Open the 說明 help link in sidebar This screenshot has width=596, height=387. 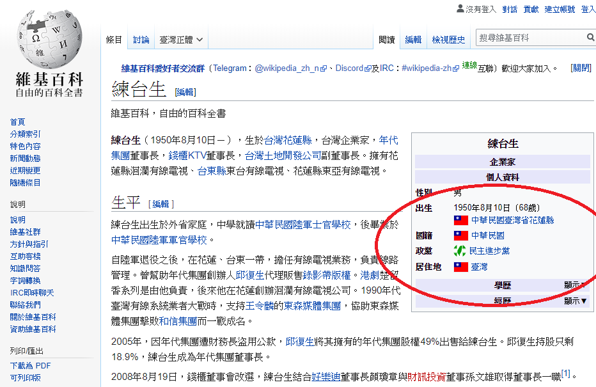tap(17, 220)
